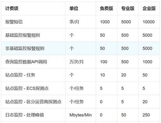
Task: Click ECS探测点 free version value 5
Action: 101,88
